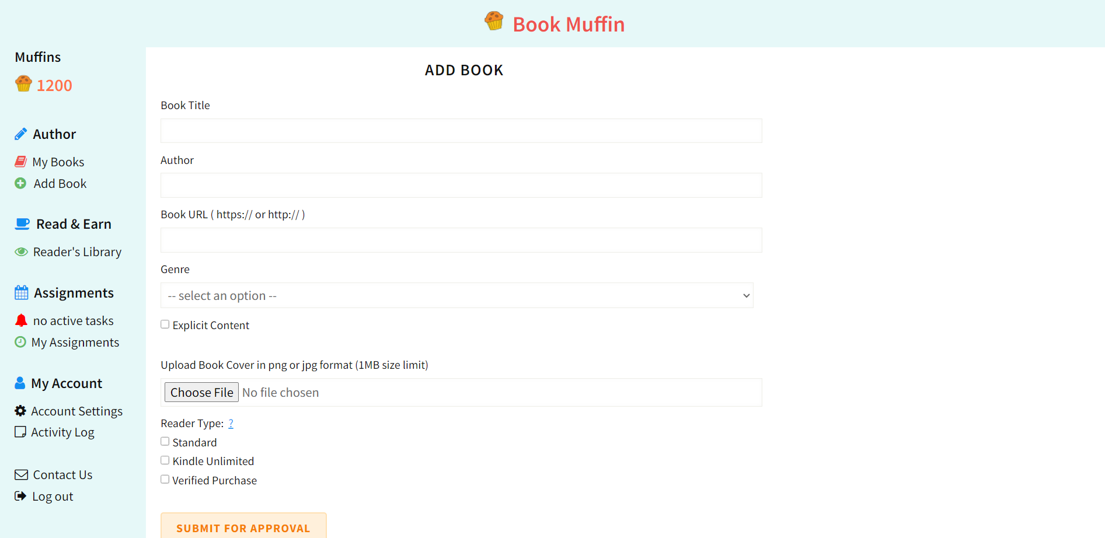Viewport: 1105px width, 538px height.
Task: Click the envelope icon for Contact Us
Action: tap(21, 475)
